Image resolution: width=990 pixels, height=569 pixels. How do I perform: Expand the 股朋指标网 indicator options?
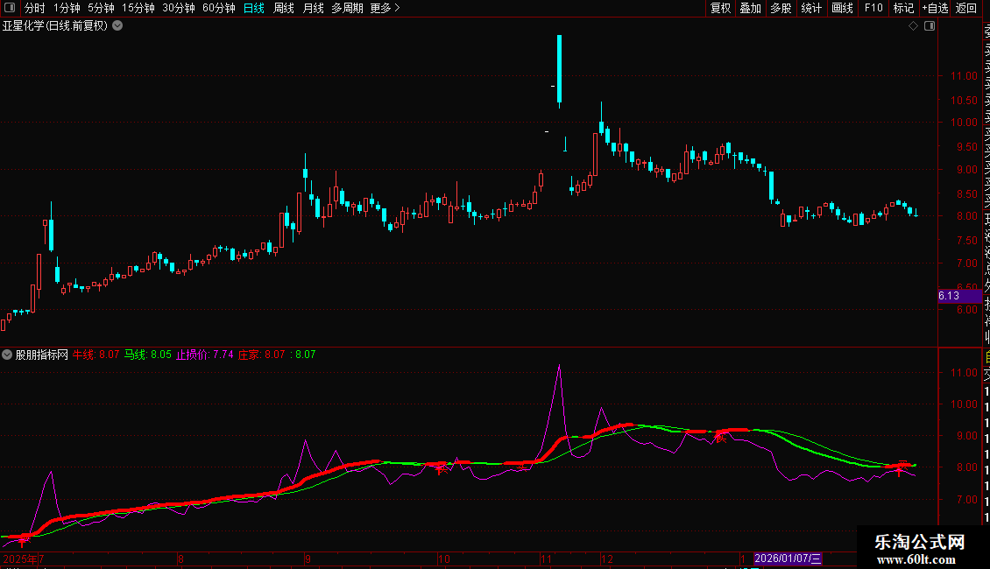(x=7, y=355)
